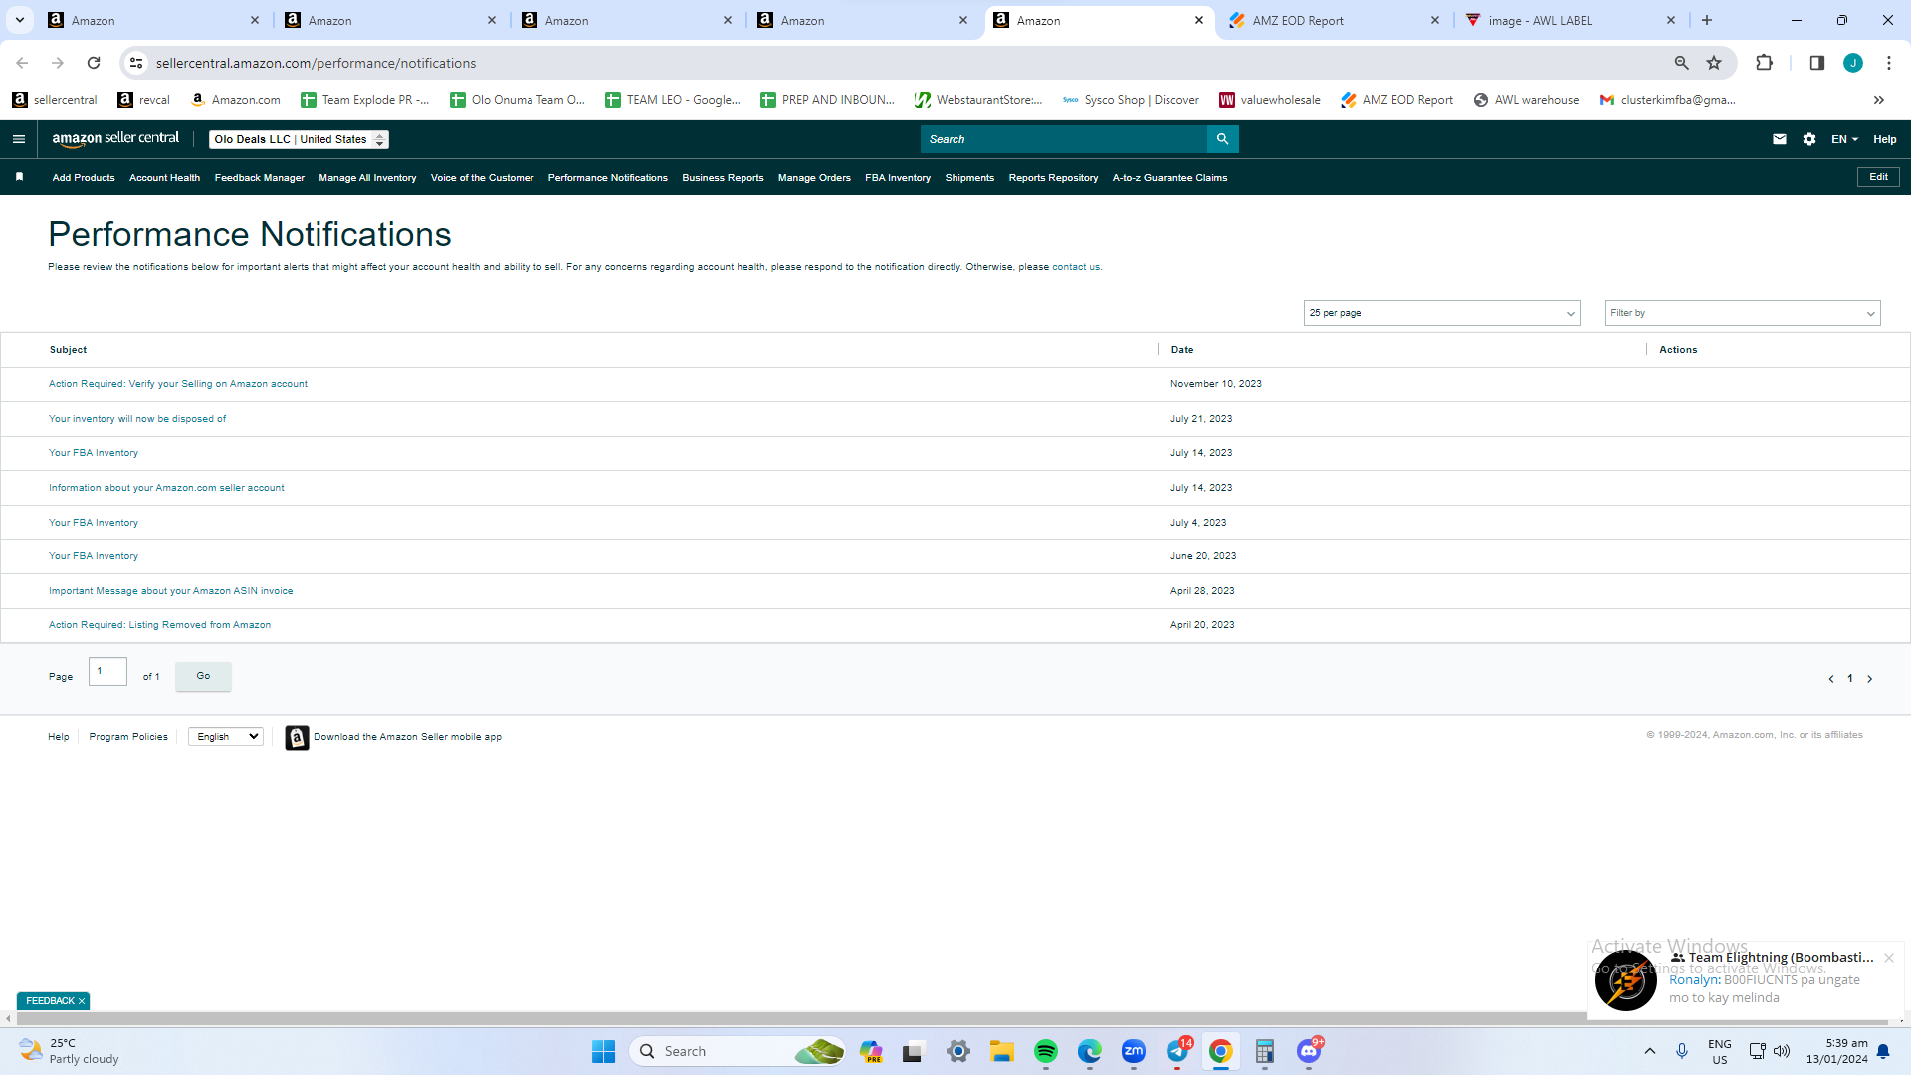
Task: Open the Chrome extensions puzzle icon
Action: pyautogui.click(x=1764, y=63)
